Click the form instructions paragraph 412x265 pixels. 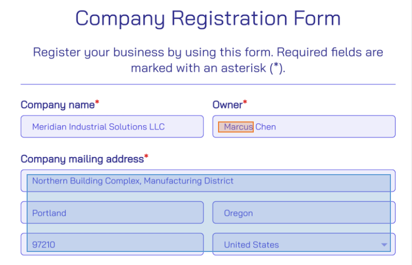tap(208, 60)
